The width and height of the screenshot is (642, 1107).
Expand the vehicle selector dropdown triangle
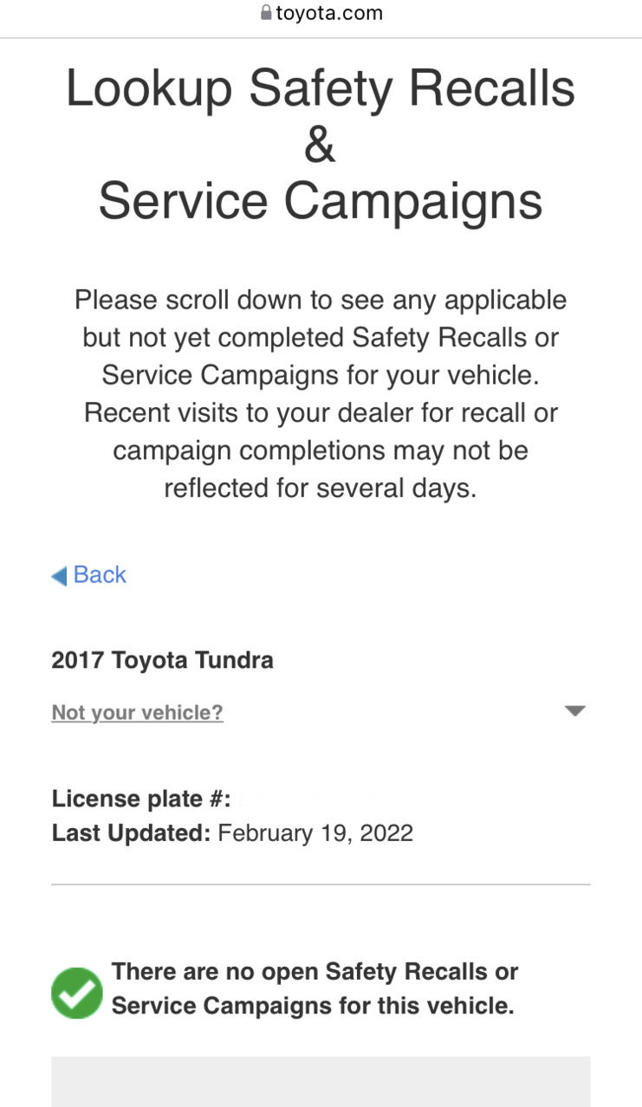pos(574,711)
